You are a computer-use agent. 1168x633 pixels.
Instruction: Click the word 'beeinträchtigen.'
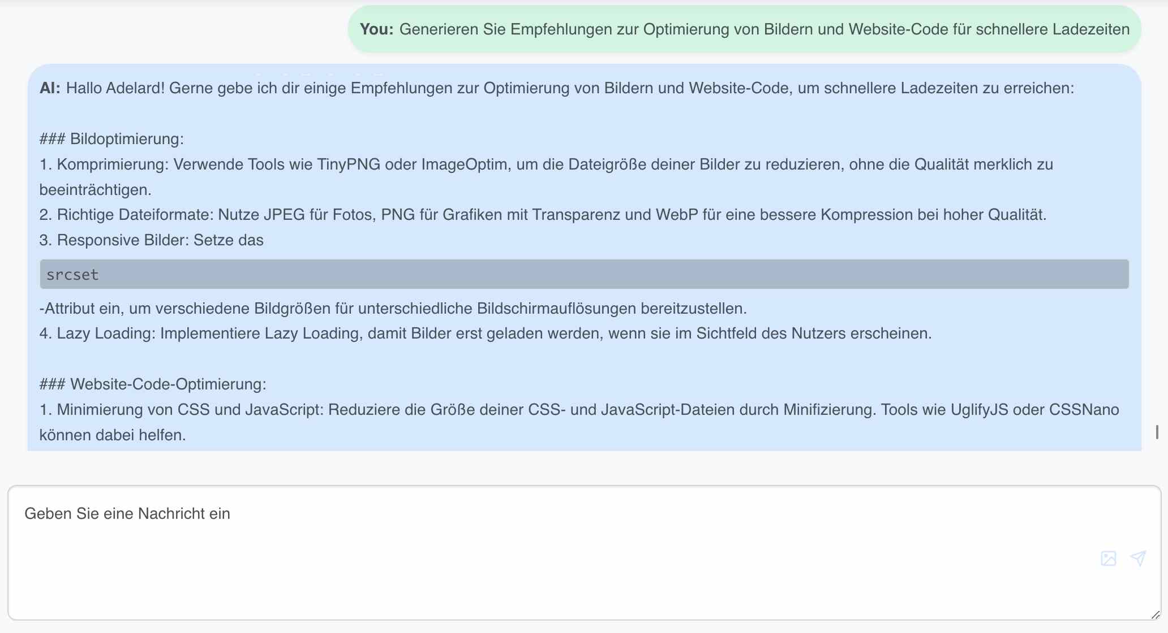click(96, 190)
